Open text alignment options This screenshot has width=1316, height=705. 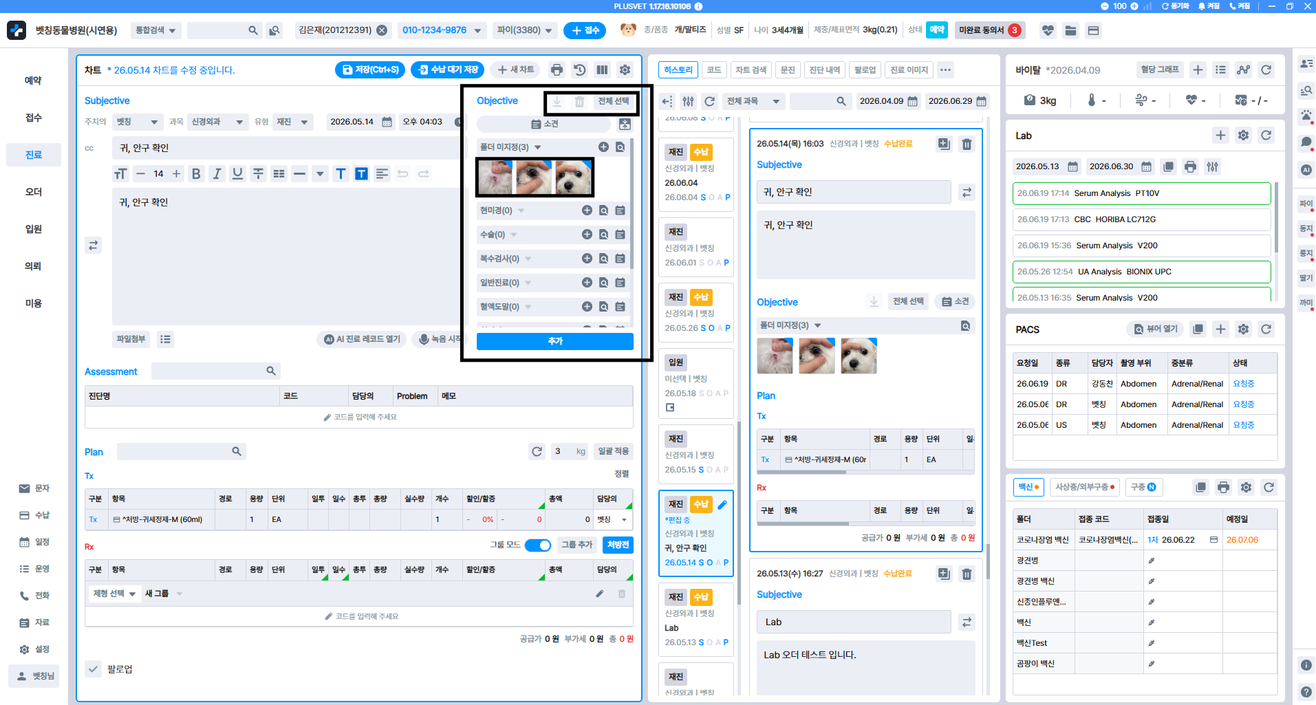(x=382, y=173)
